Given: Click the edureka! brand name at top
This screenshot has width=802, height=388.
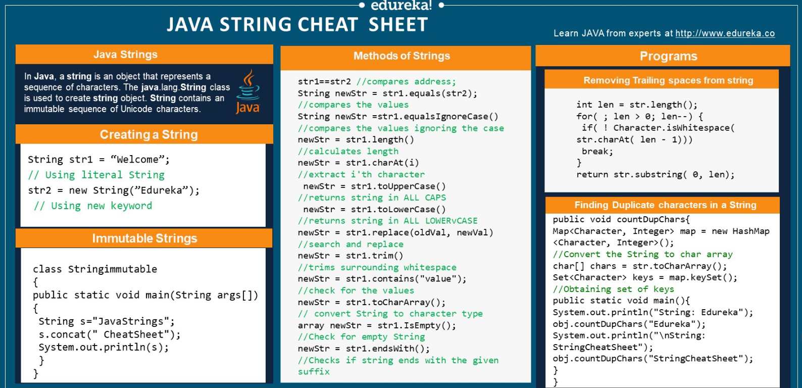Looking at the screenshot, I should [x=401, y=6].
